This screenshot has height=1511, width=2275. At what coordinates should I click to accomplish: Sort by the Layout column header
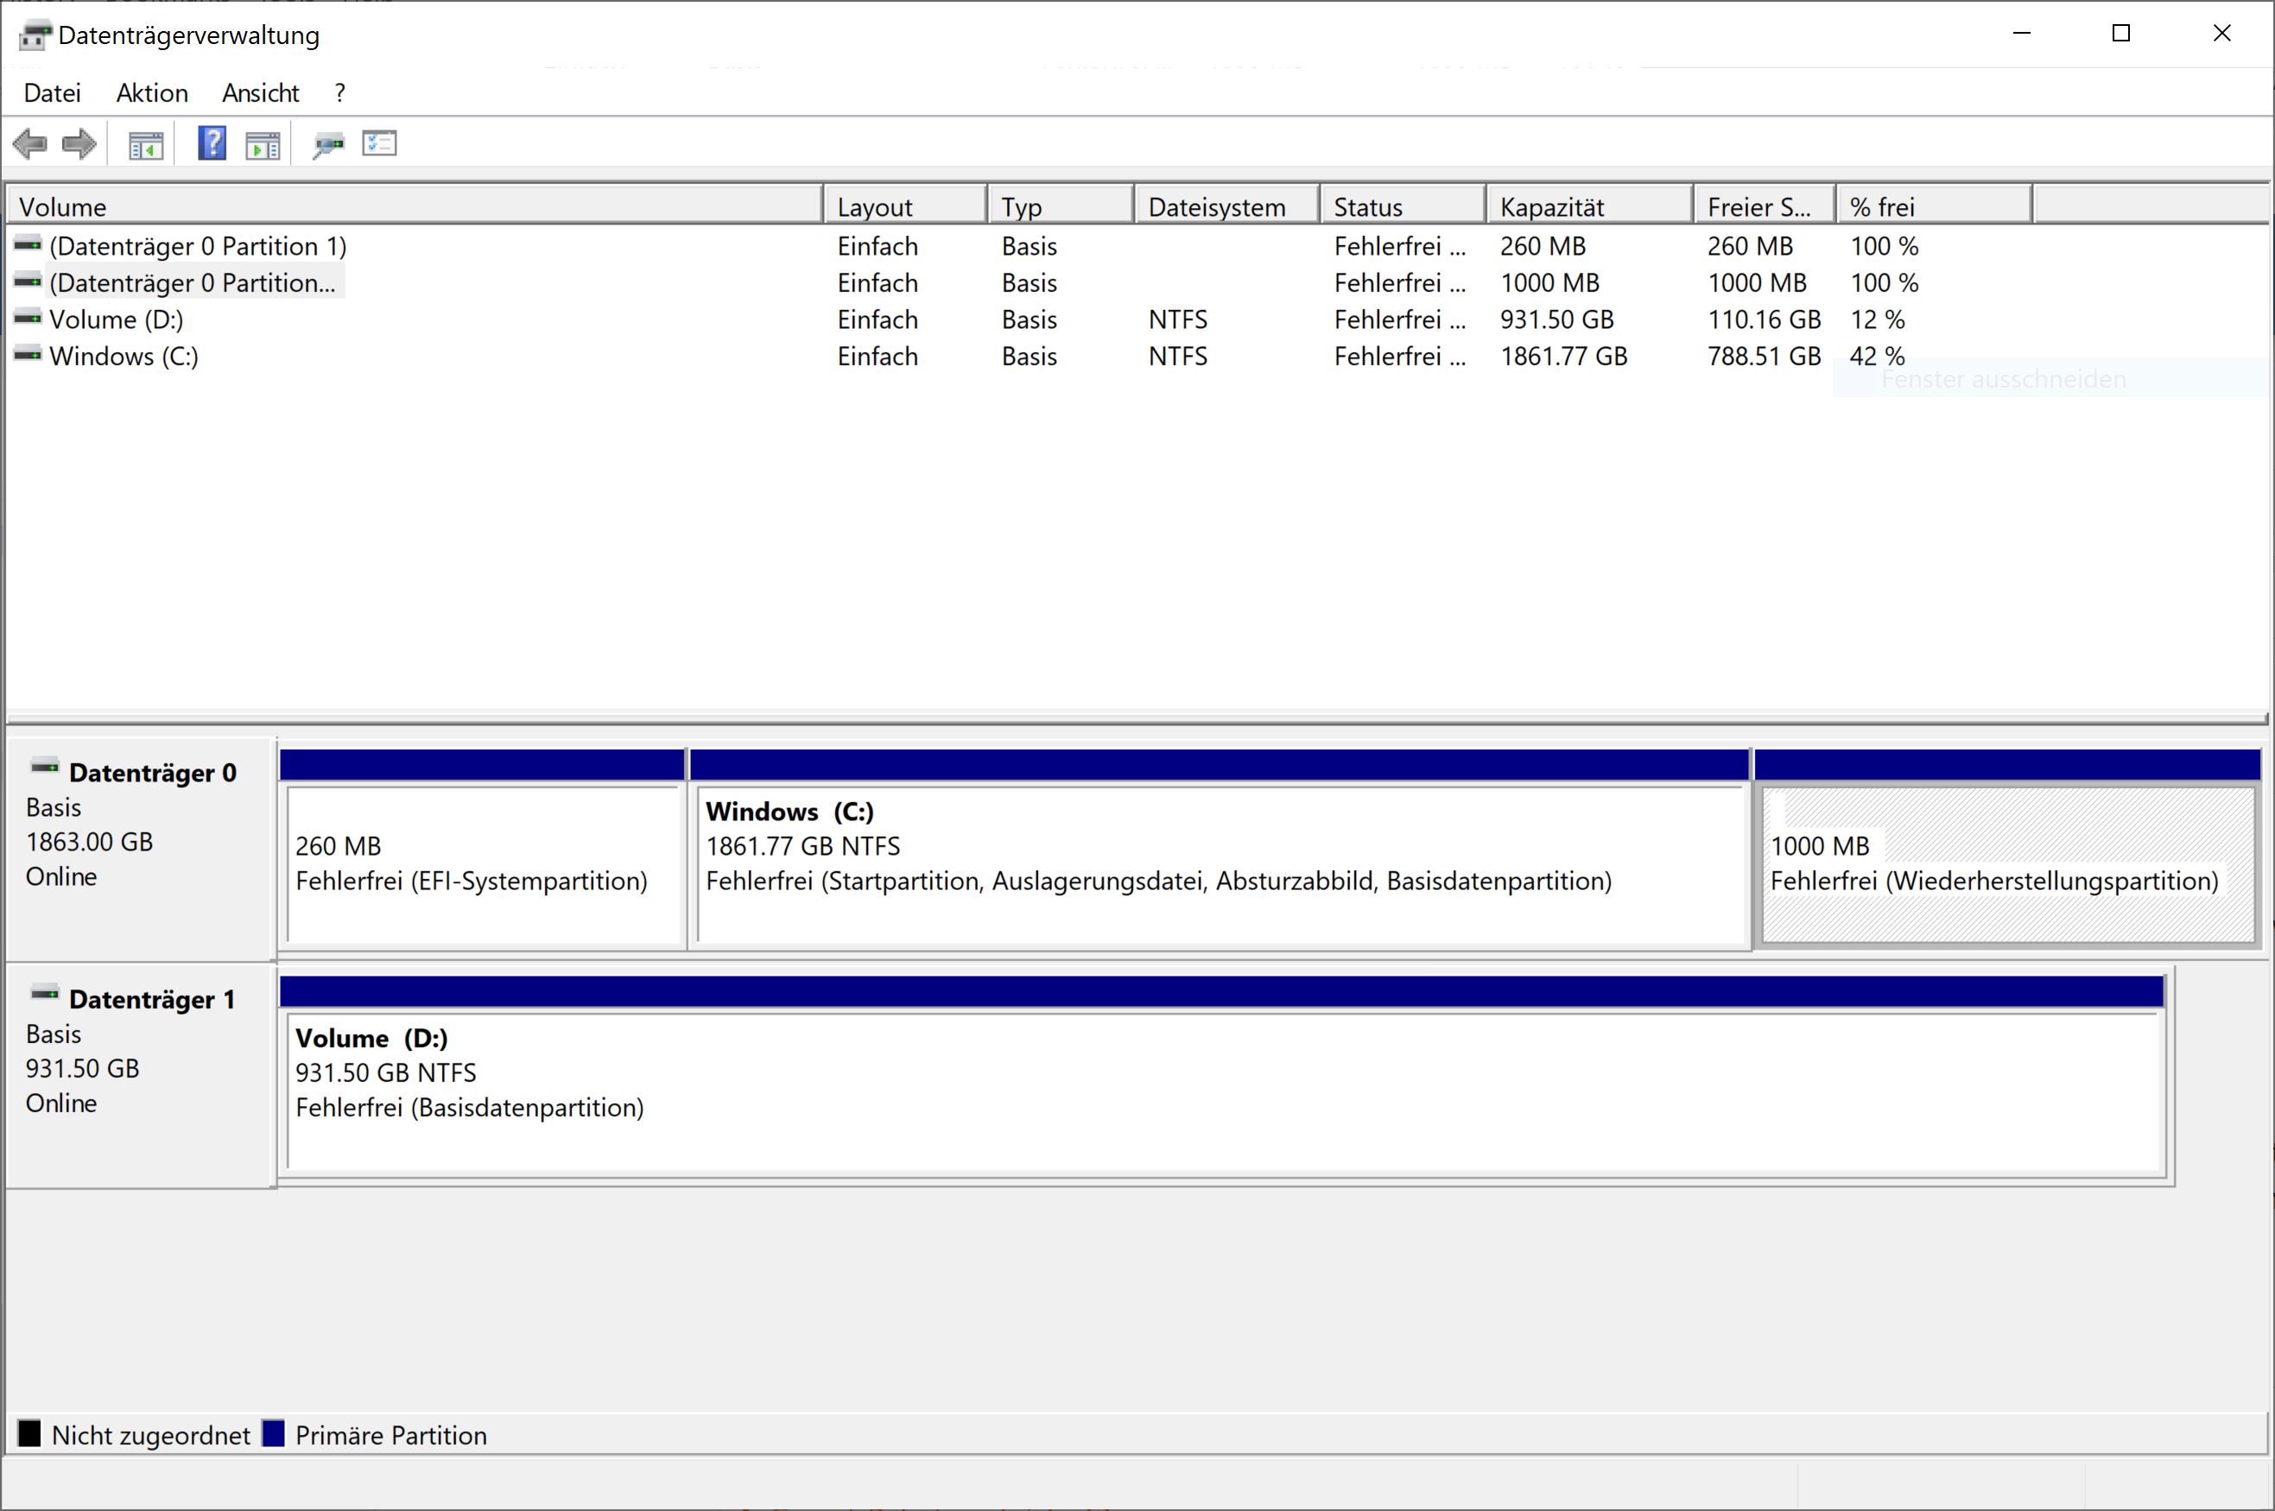pyautogui.click(x=905, y=206)
